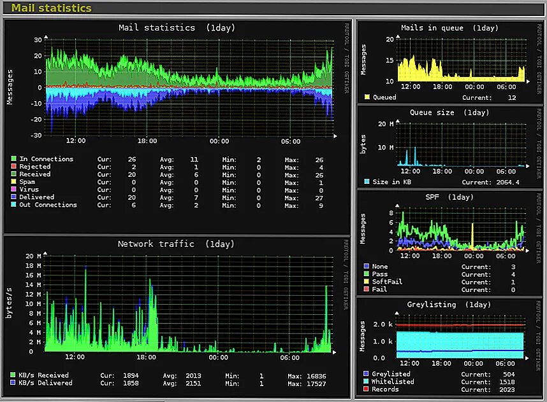Open the Network traffic (1day) graph
The image size is (547, 402).
[x=177, y=317]
